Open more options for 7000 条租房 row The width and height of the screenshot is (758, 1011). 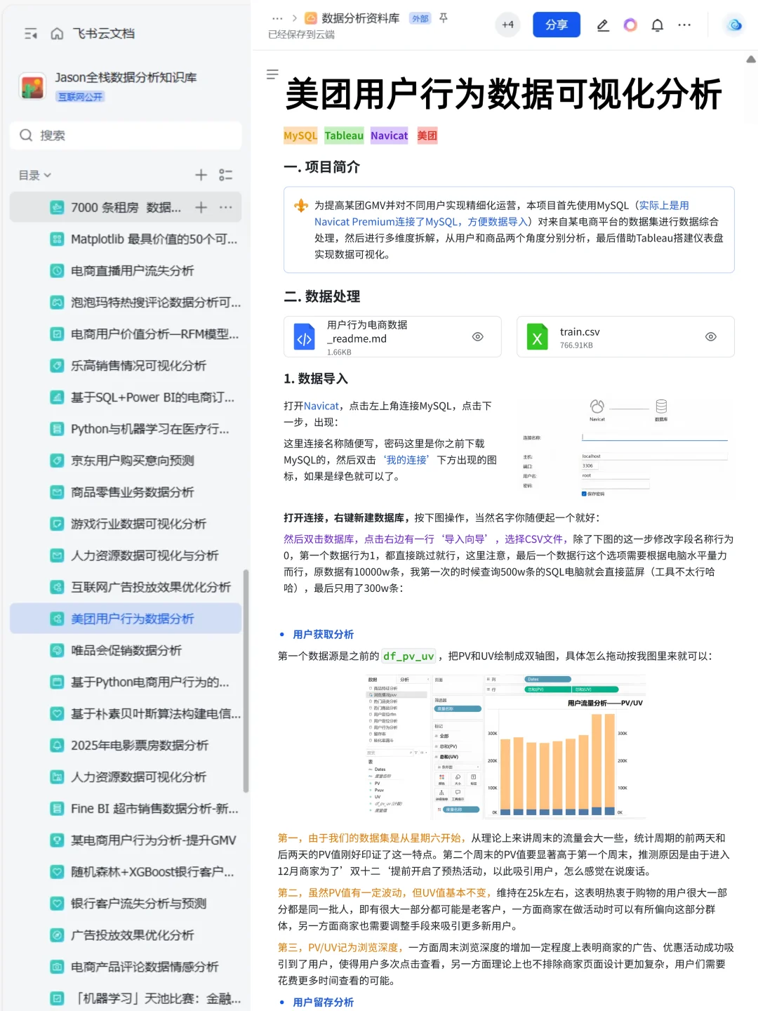pyautogui.click(x=225, y=207)
